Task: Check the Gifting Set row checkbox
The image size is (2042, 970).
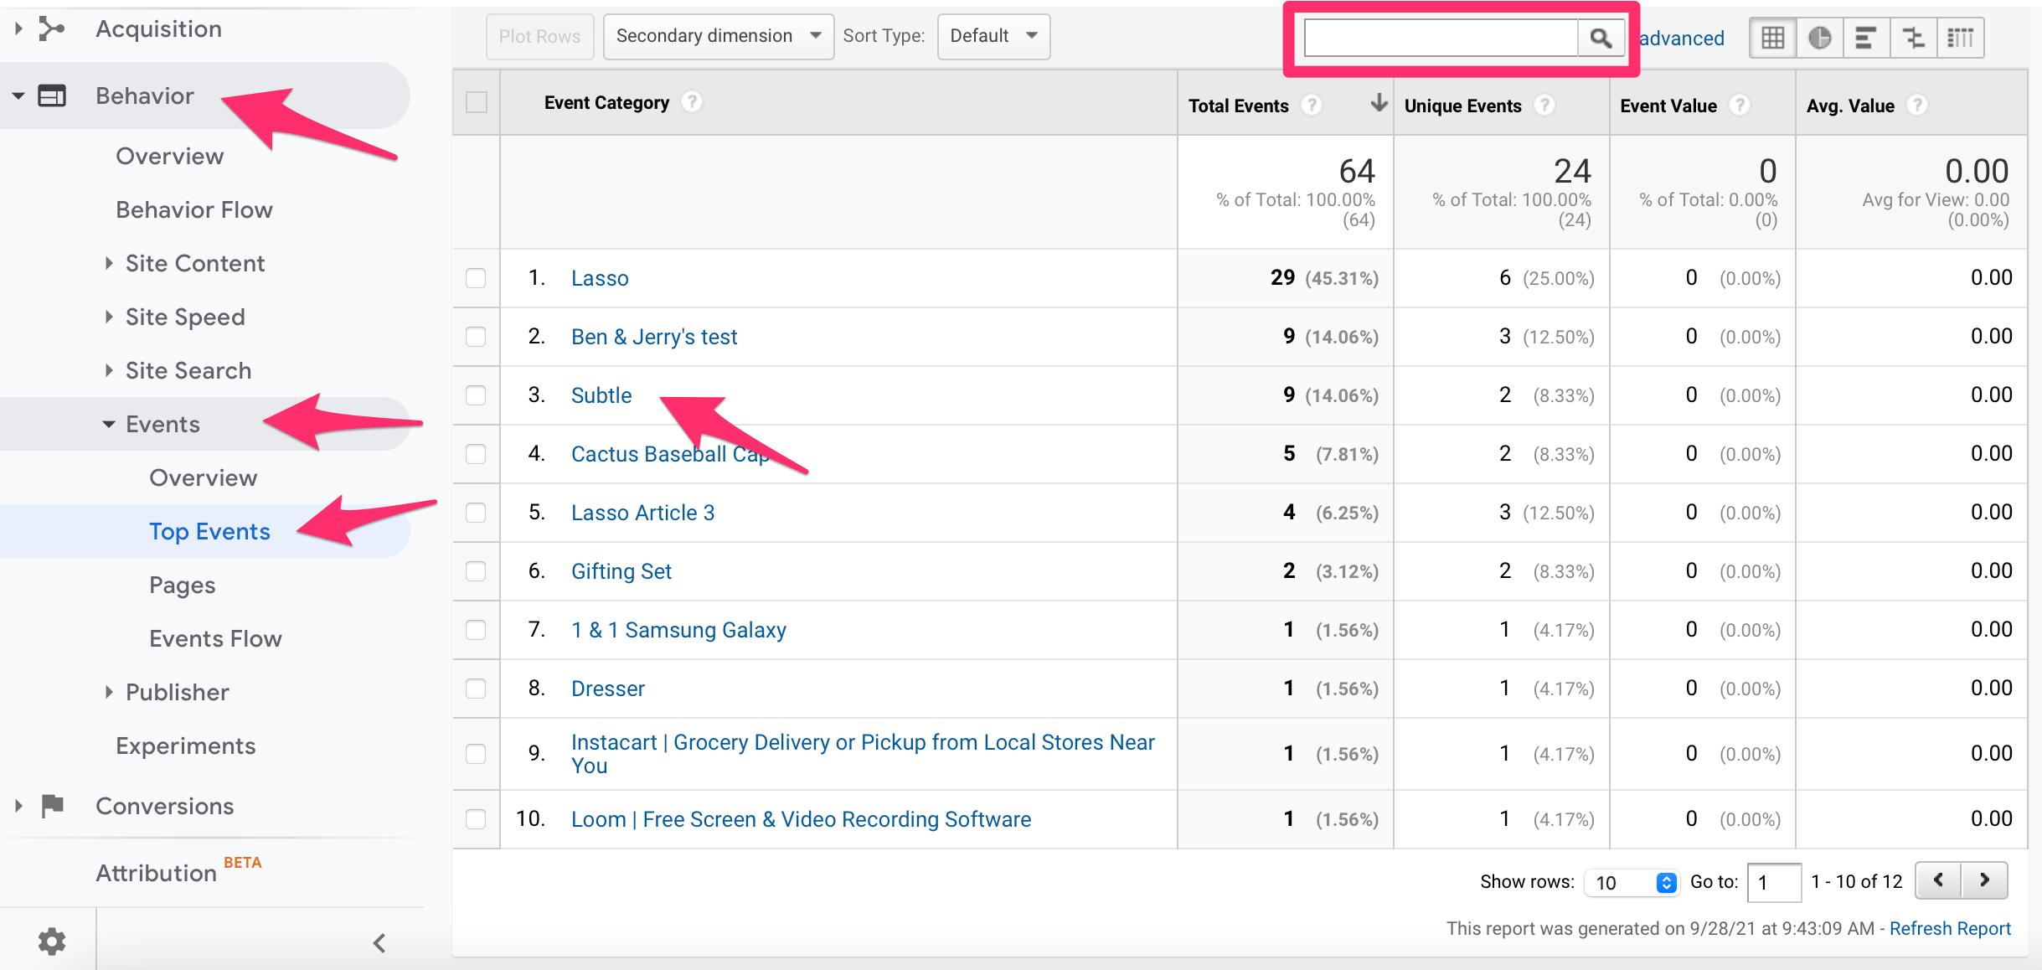Action: pyautogui.click(x=476, y=571)
